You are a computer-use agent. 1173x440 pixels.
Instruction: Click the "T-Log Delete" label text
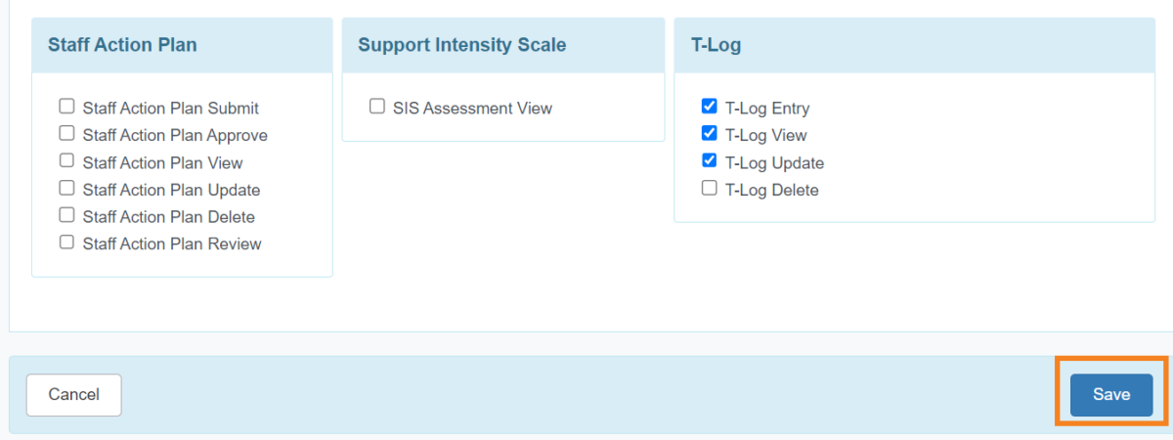click(x=772, y=191)
